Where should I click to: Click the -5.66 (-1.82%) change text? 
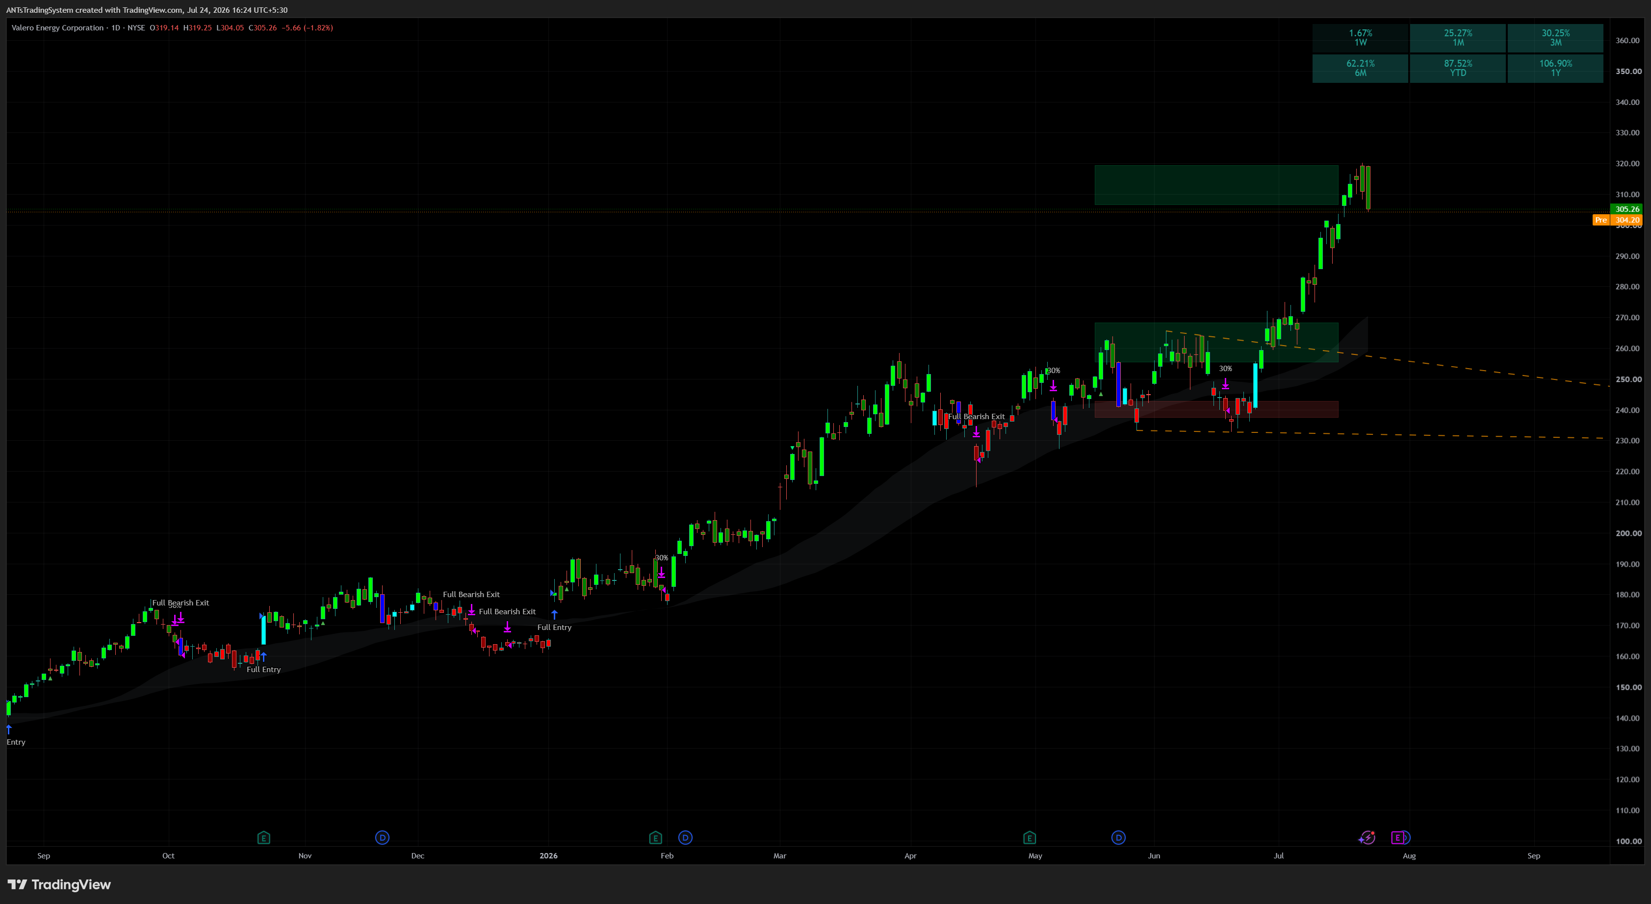coord(307,27)
